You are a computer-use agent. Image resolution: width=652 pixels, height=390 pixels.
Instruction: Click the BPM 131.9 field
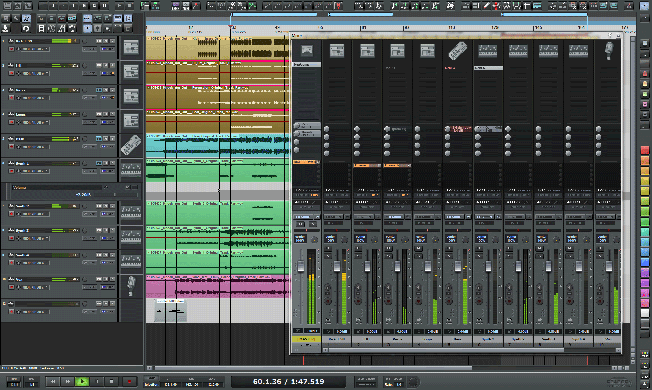click(x=14, y=384)
